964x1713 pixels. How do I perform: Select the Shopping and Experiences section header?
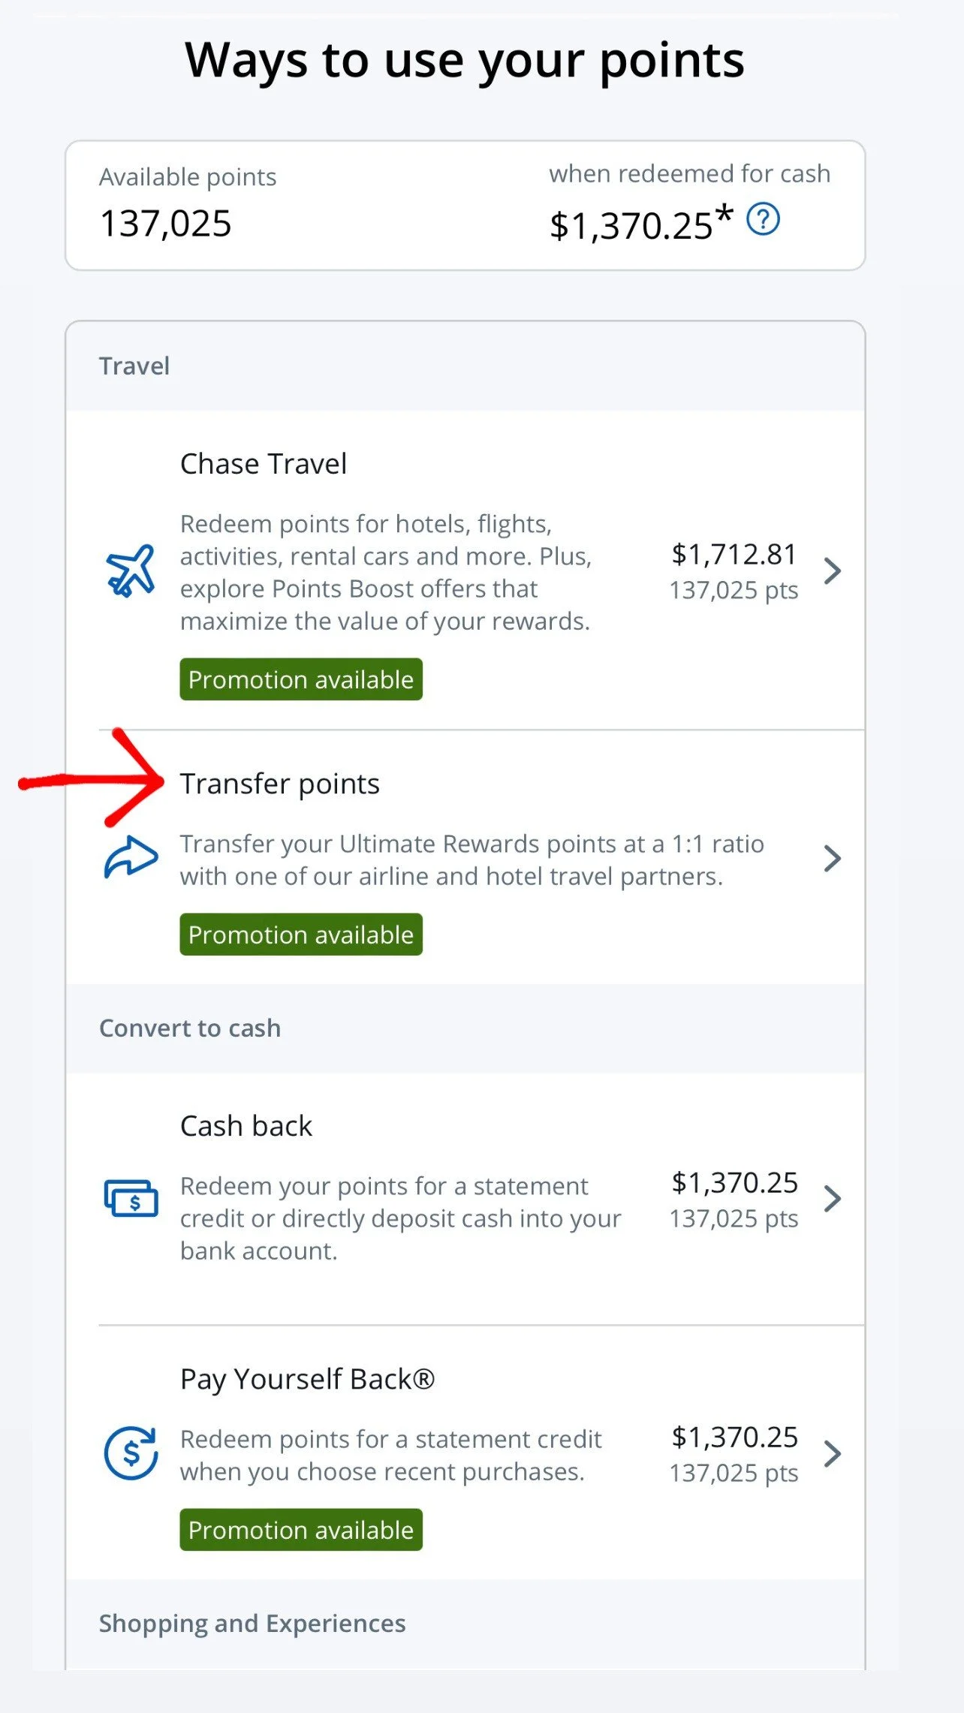[252, 1623]
